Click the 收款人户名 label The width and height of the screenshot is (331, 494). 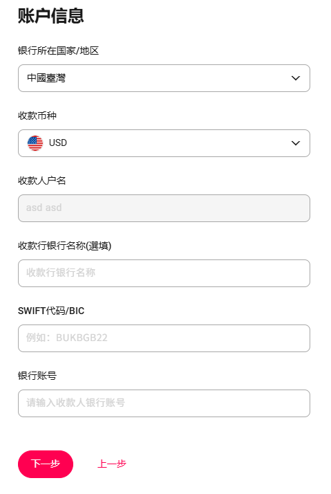tap(42, 181)
